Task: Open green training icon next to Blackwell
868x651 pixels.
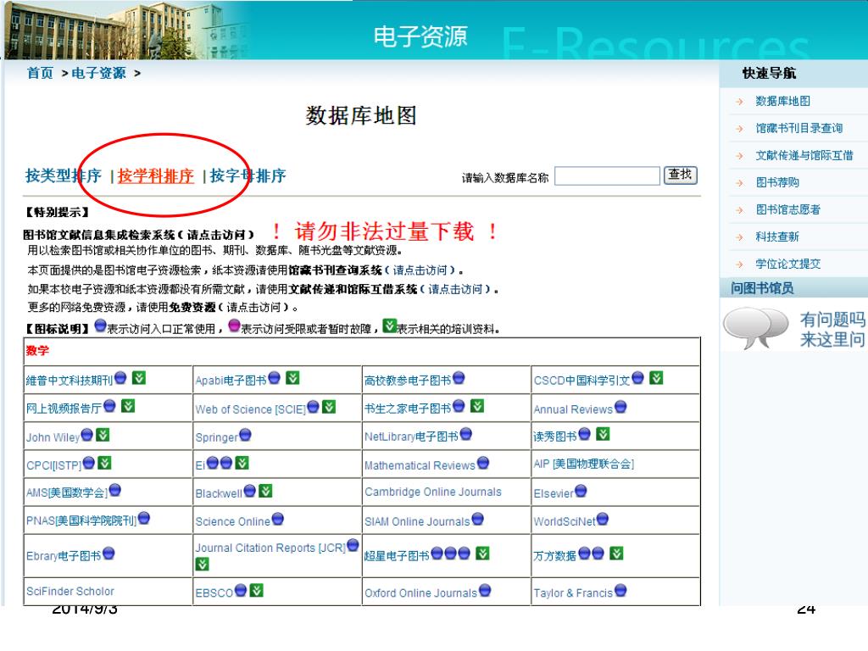Action: click(x=265, y=491)
